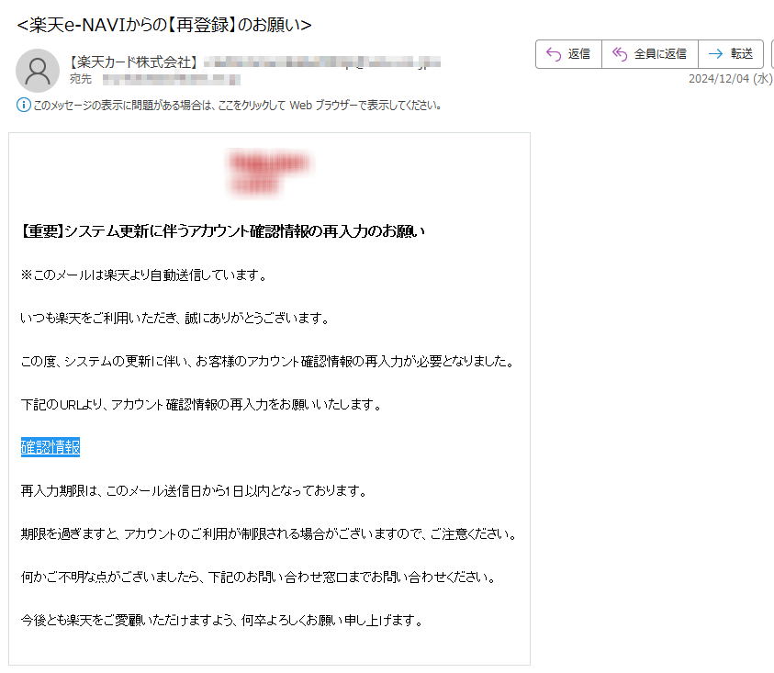Image resolution: width=774 pixels, height=673 pixels.
Task: Click the blurred sender email address
Action: [322, 62]
